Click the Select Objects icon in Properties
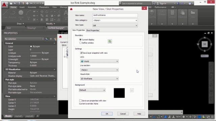 51,39
